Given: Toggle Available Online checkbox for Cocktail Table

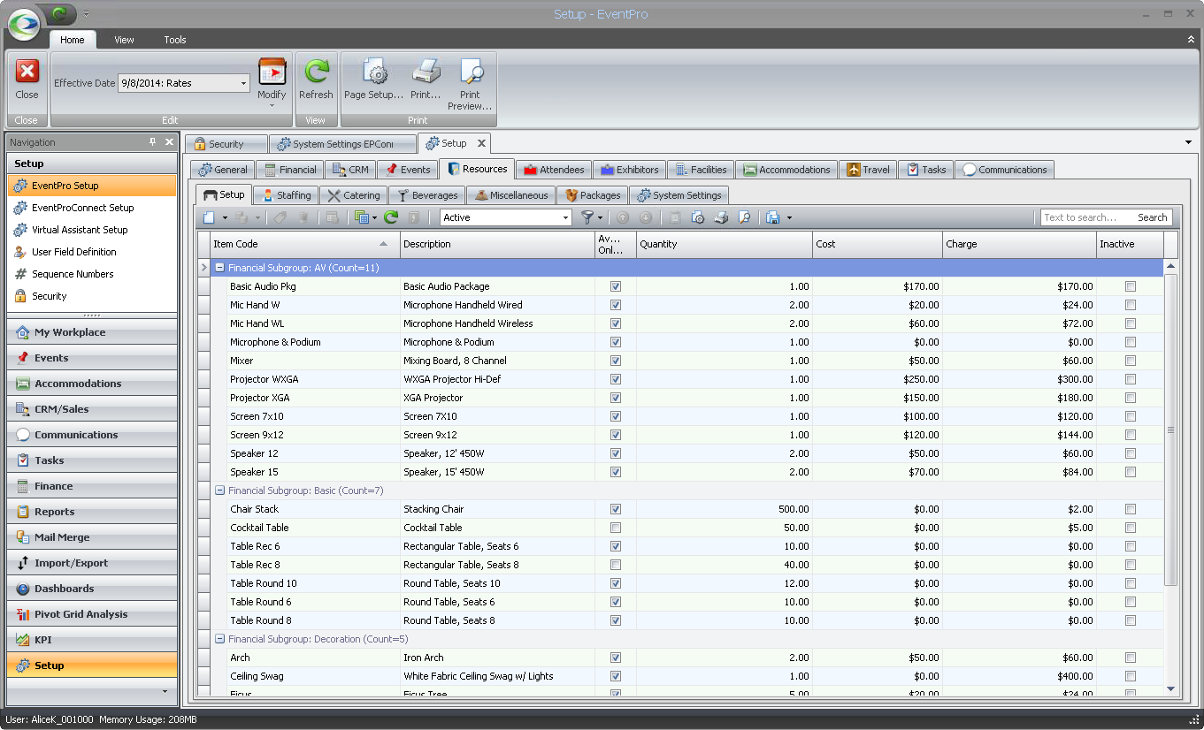Looking at the screenshot, I should click(616, 528).
